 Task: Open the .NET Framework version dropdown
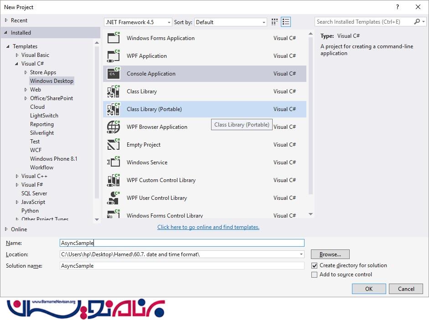(x=138, y=22)
